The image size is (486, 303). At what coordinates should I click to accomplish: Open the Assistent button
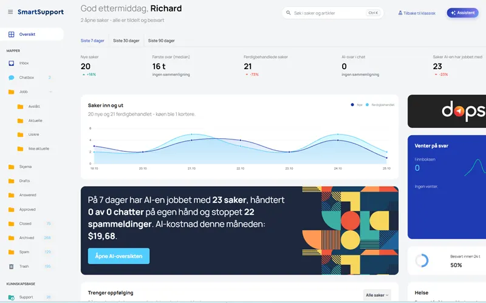coord(462,13)
